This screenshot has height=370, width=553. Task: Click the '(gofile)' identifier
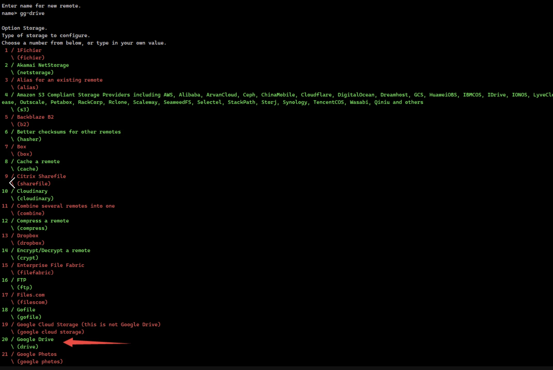[x=29, y=317]
